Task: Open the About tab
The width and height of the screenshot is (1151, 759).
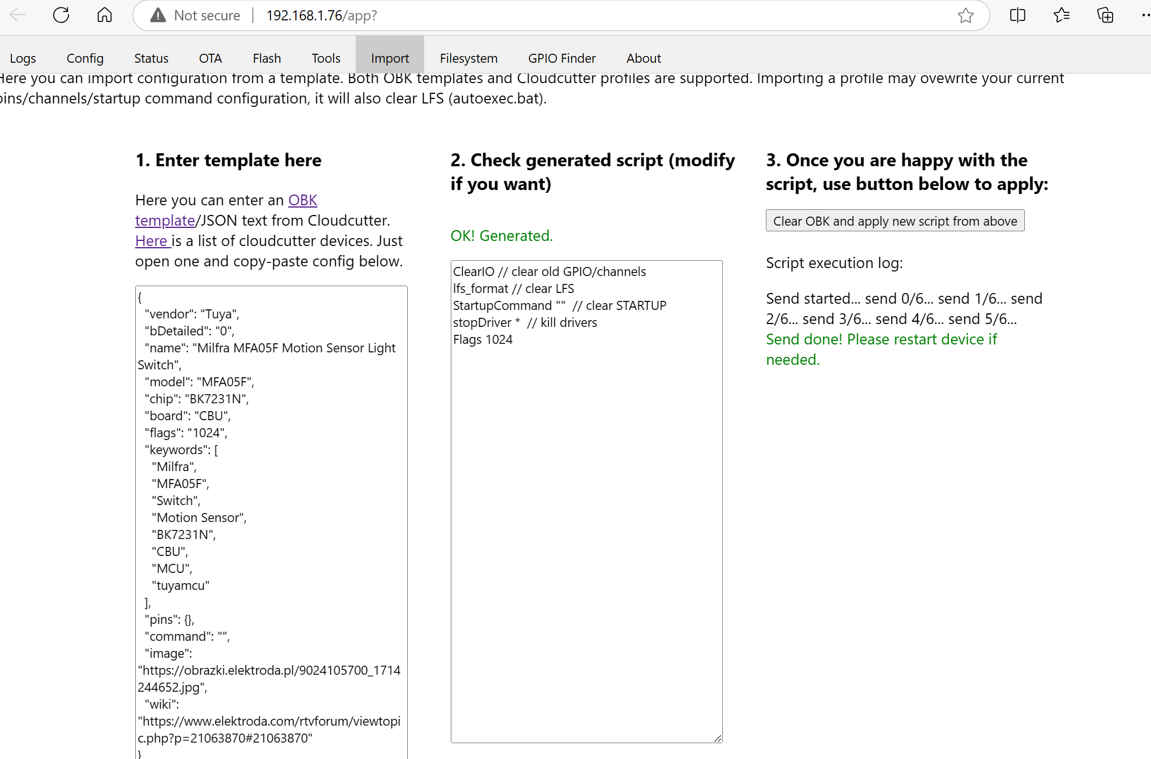Action: [643, 58]
